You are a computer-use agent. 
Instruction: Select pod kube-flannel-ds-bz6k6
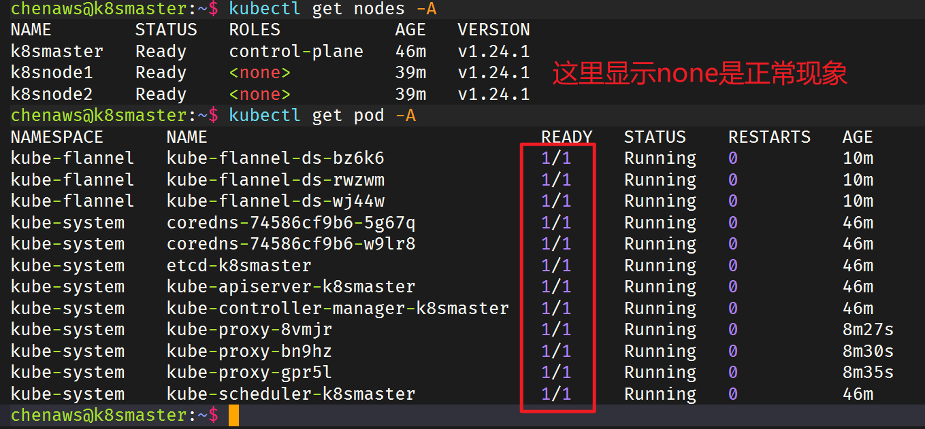(275, 158)
